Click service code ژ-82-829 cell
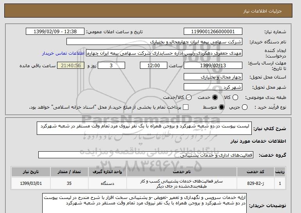 pyautogui.click(x=255, y=183)
